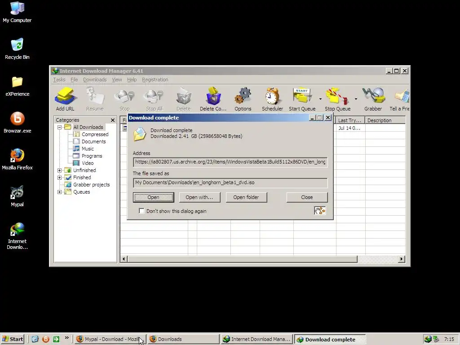This screenshot has width=460, height=345.
Task: Open My Computer desktop icon
Action: [17, 12]
